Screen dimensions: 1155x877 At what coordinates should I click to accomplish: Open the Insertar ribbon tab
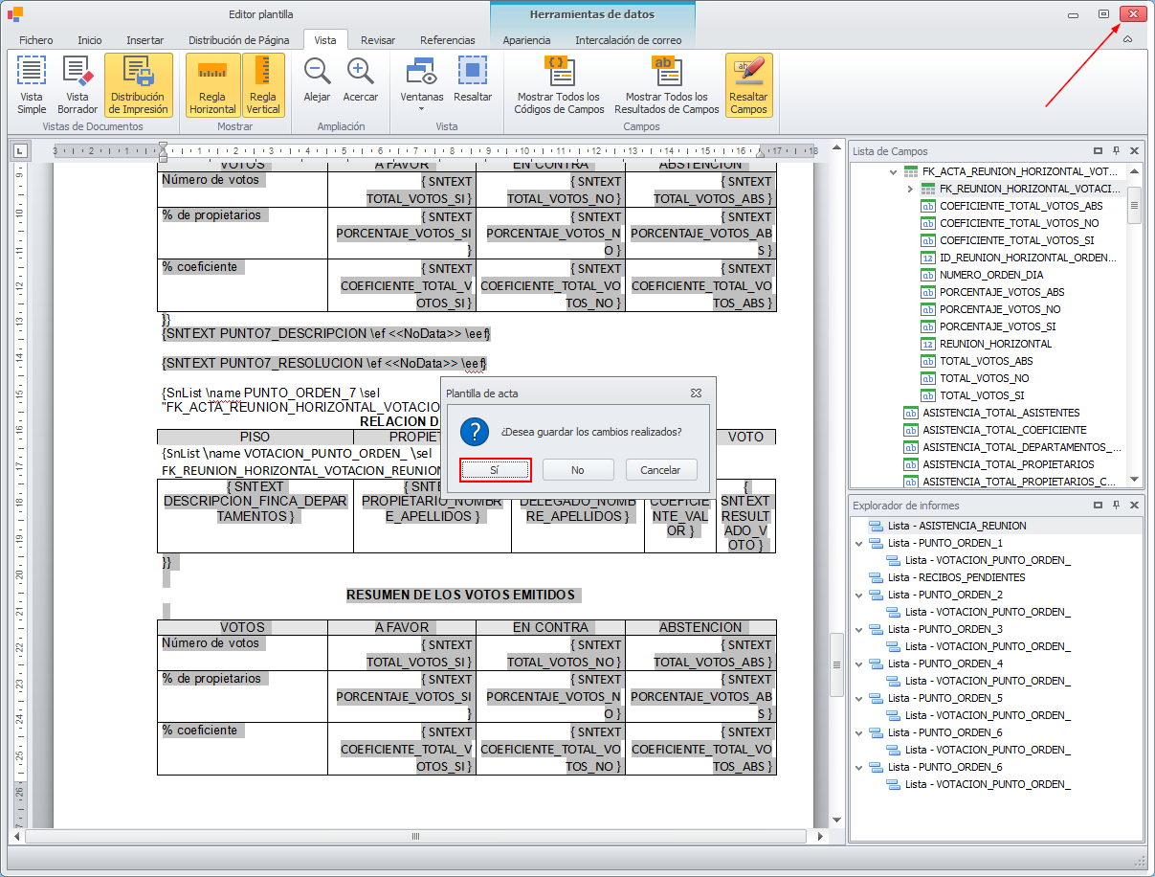(144, 40)
